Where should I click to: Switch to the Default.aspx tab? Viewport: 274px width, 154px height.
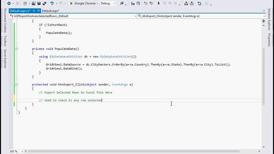pyautogui.click(x=51, y=11)
